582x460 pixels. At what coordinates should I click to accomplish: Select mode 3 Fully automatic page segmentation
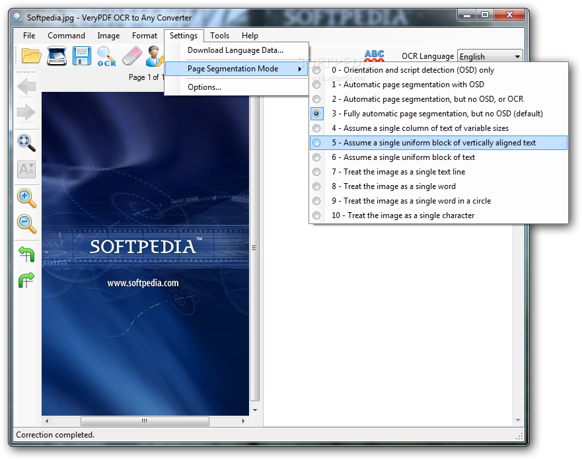pos(439,114)
